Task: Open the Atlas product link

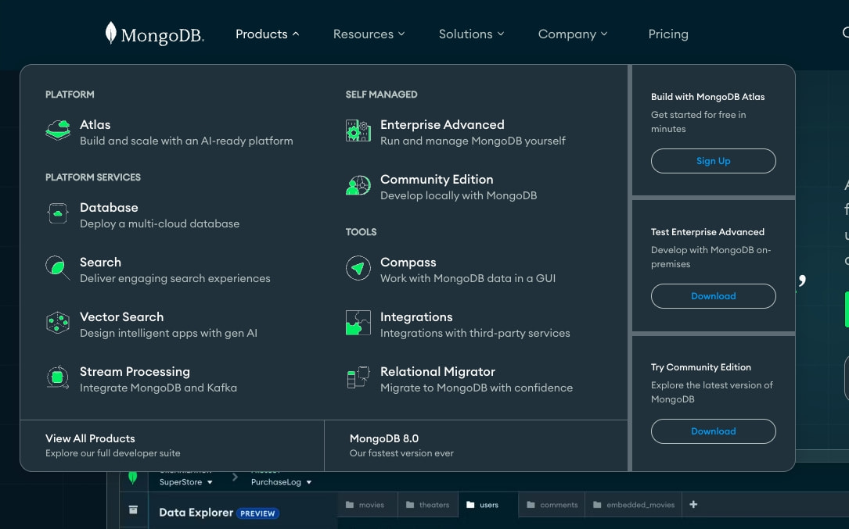Action: click(x=95, y=125)
